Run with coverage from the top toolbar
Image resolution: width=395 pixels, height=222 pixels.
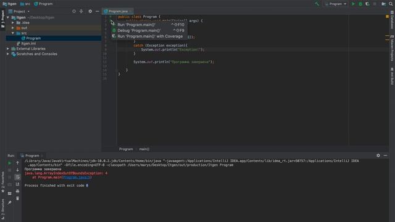point(367,4)
